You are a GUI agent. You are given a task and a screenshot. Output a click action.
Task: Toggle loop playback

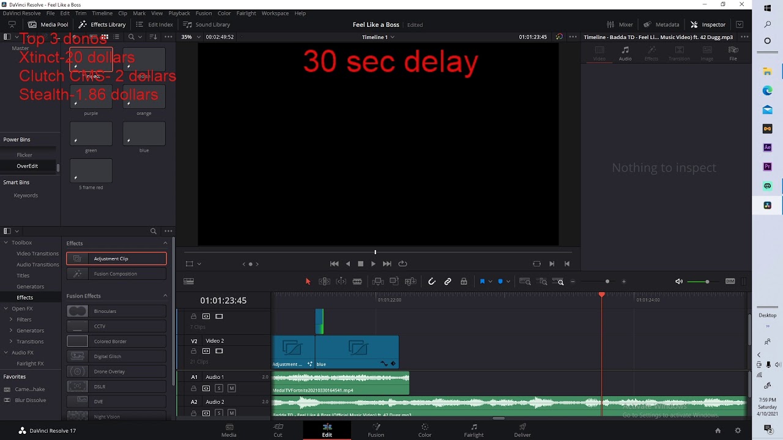(403, 264)
